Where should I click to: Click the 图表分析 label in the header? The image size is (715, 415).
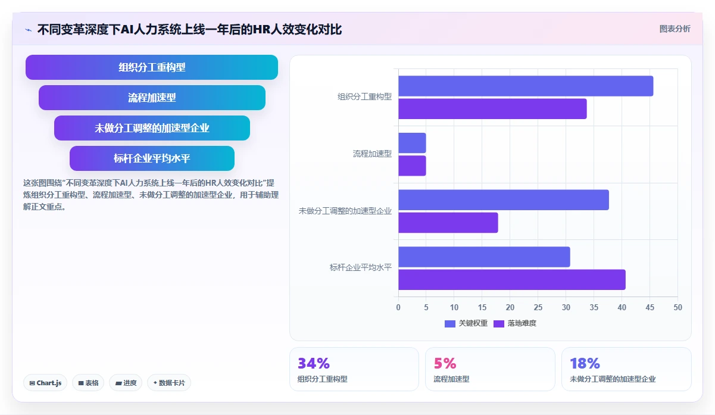click(675, 29)
